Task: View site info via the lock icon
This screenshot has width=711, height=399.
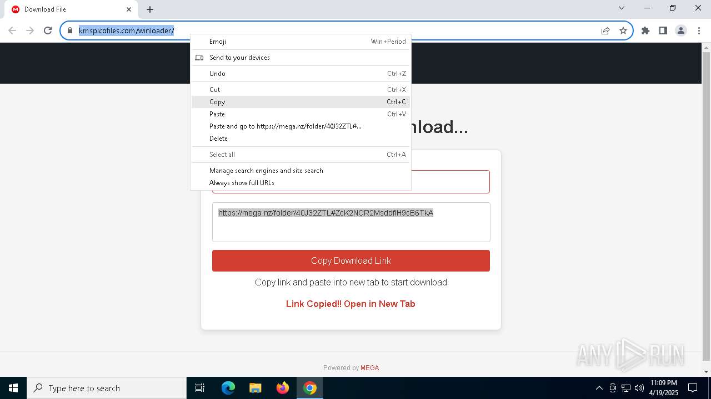Action: [69, 30]
